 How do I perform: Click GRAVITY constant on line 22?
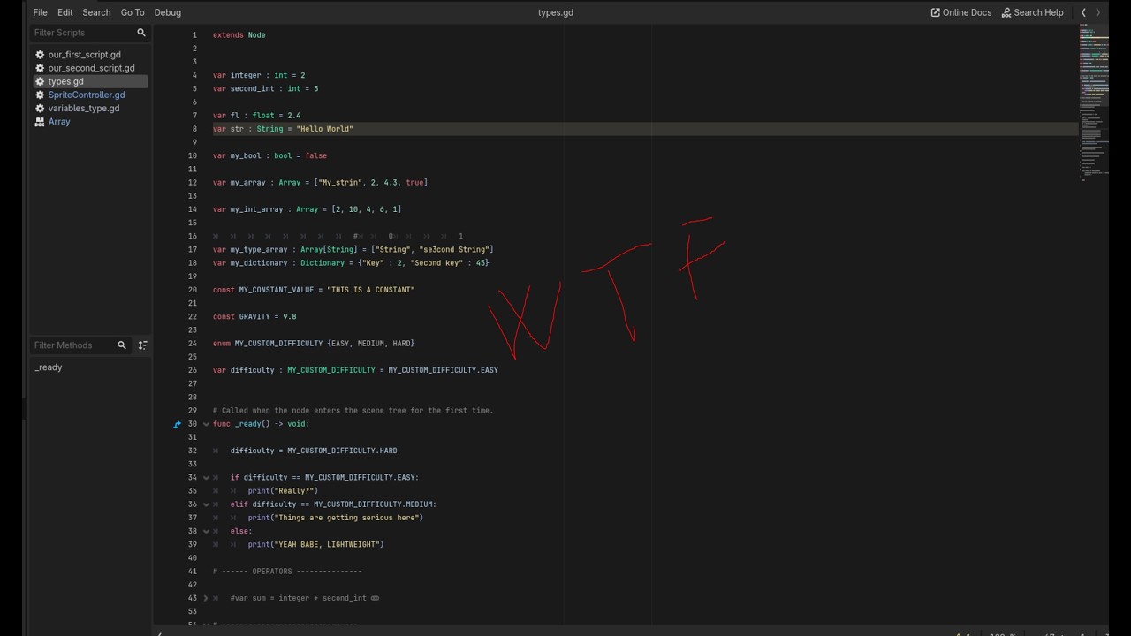pos(254,316)
